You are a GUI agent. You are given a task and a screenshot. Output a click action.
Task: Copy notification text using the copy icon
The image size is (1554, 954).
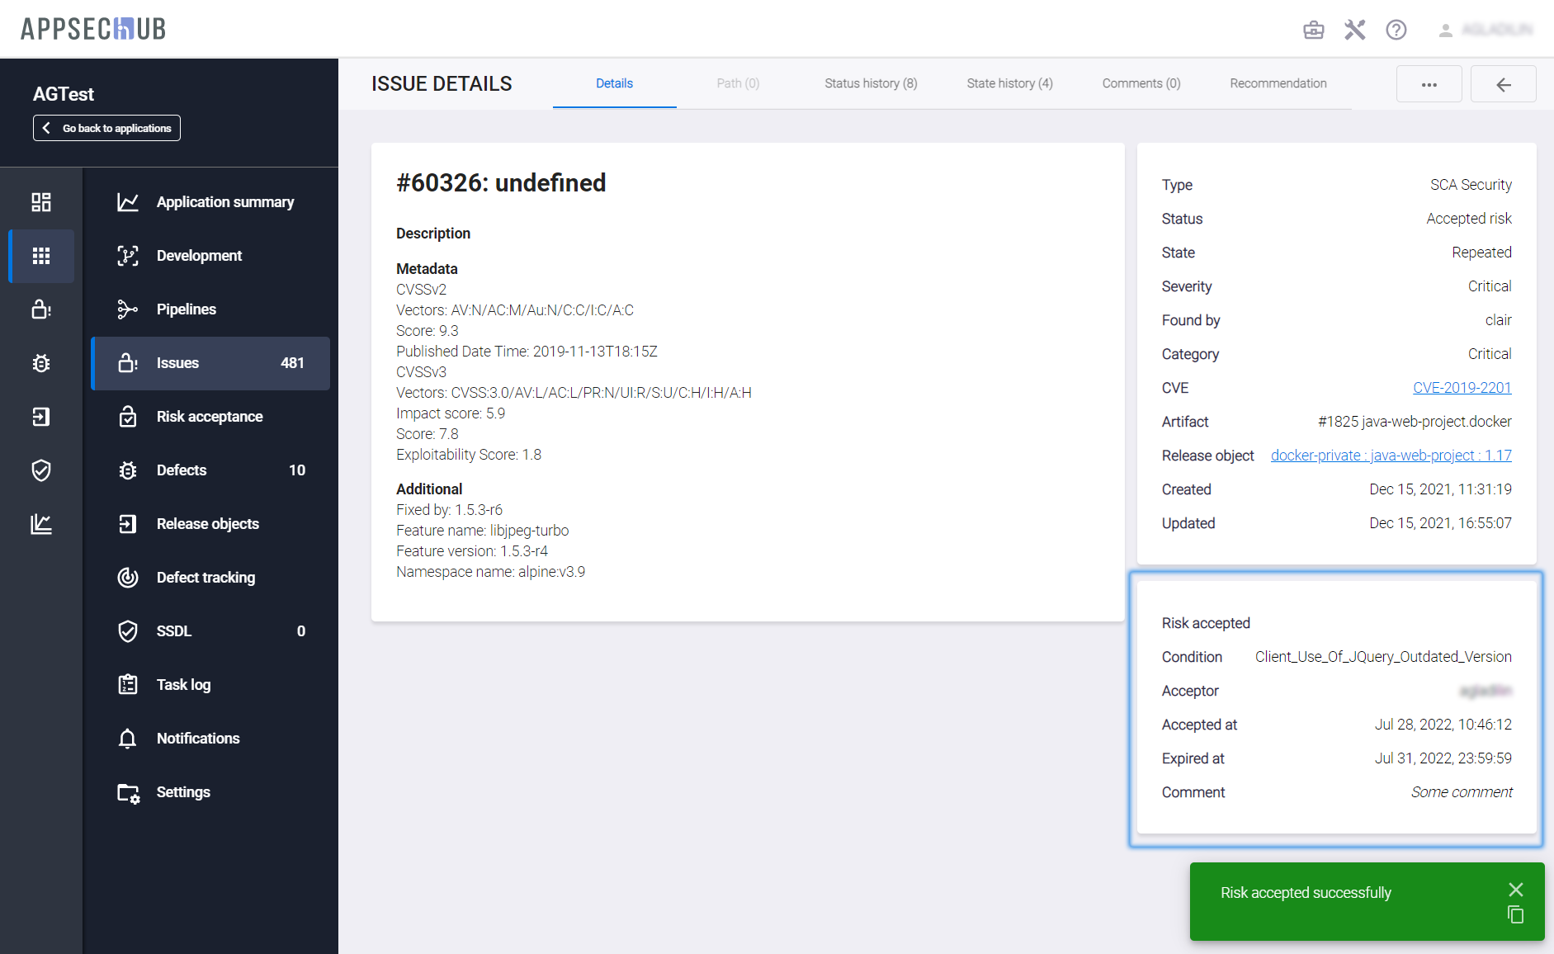pyautogui.click(x=1515, y=914)
